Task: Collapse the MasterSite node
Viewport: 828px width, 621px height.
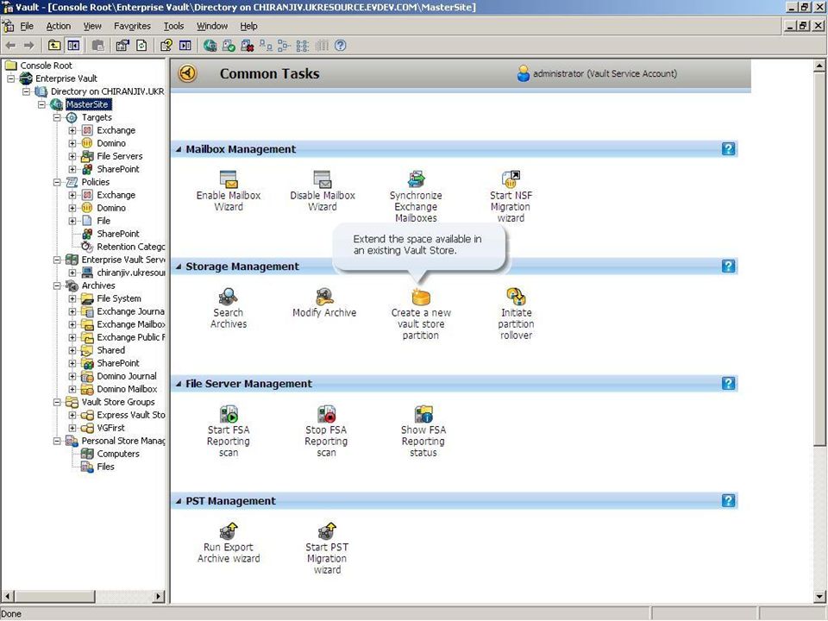Action: pyautogui.click(x=41, y=104)
